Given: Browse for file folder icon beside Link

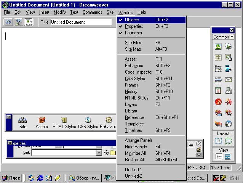Looking at the screenshot, I should click(113, 152).
